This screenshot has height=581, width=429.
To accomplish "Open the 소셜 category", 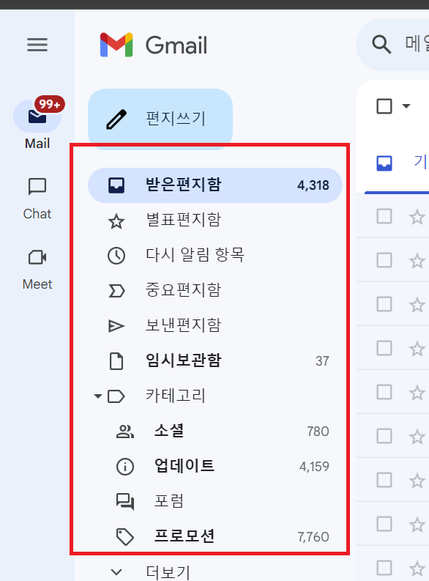I will point(215,432).
